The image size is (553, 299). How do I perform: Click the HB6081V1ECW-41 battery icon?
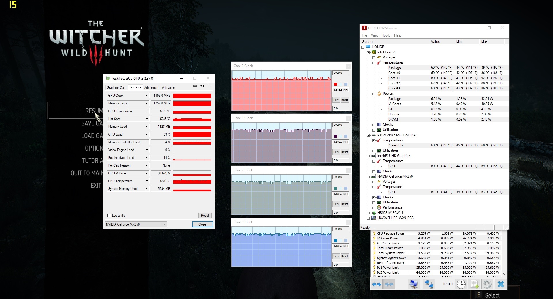374,213
